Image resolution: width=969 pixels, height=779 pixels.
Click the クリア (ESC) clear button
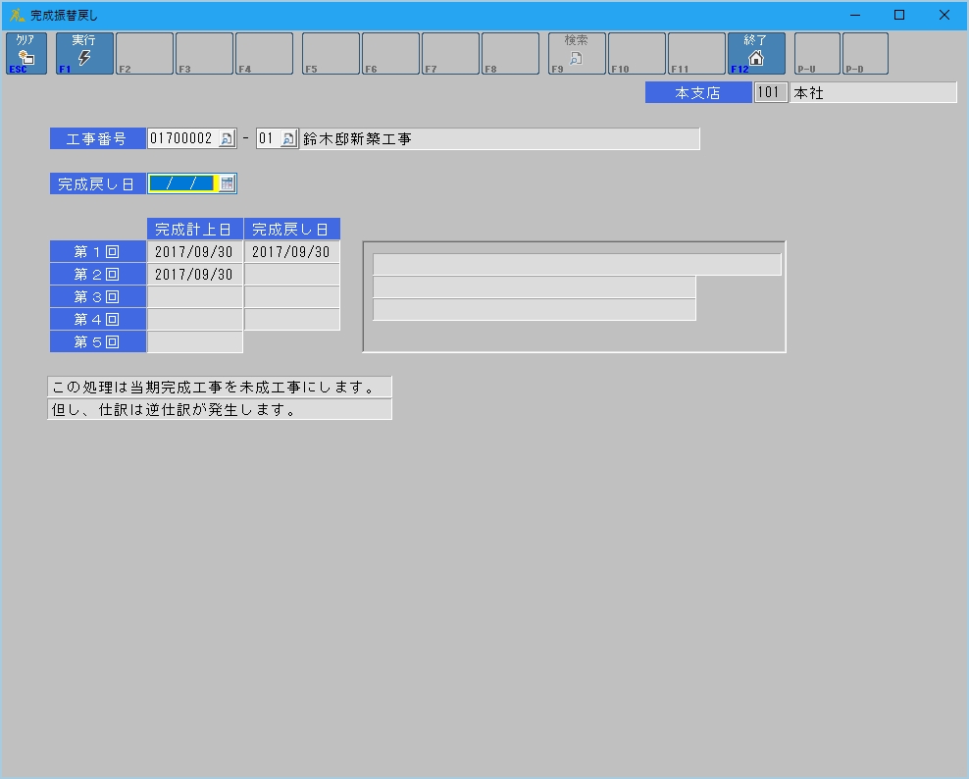pos(25,54)
